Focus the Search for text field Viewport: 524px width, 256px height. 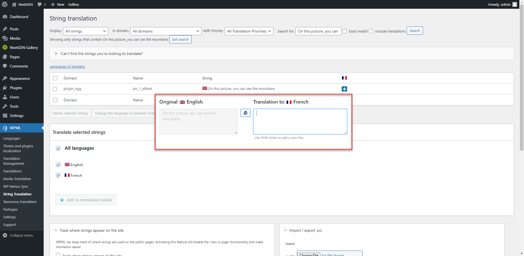pyautogui.click(x=318, y=31)
